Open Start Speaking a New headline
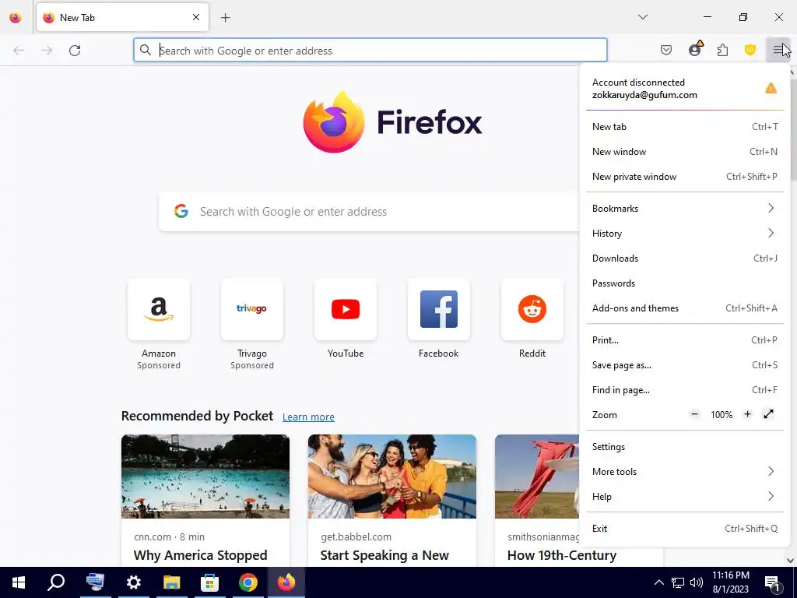797x598 pixels. point(384,555)
